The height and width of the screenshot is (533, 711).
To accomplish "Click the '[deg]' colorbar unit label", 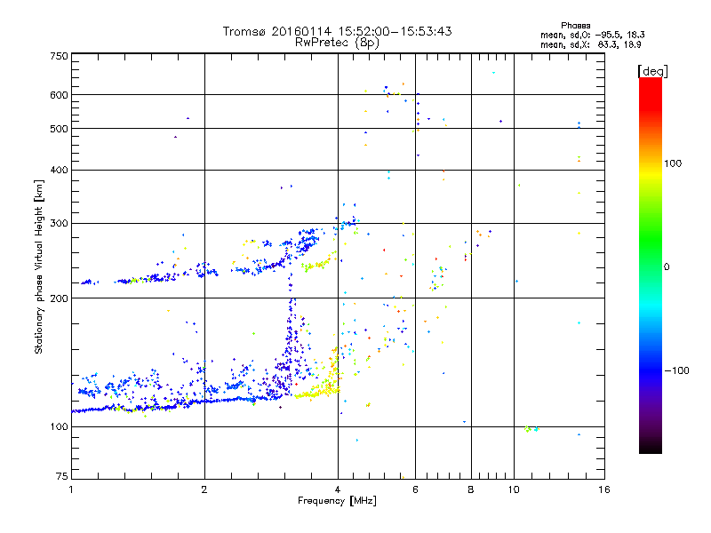I will click(652, 71).
